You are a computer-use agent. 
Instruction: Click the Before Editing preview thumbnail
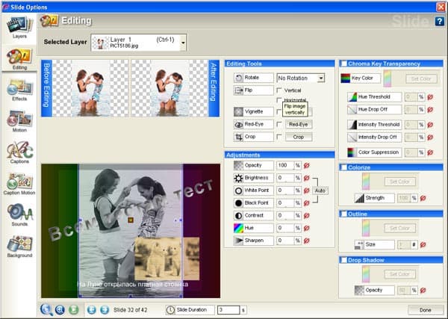[90, 88]
